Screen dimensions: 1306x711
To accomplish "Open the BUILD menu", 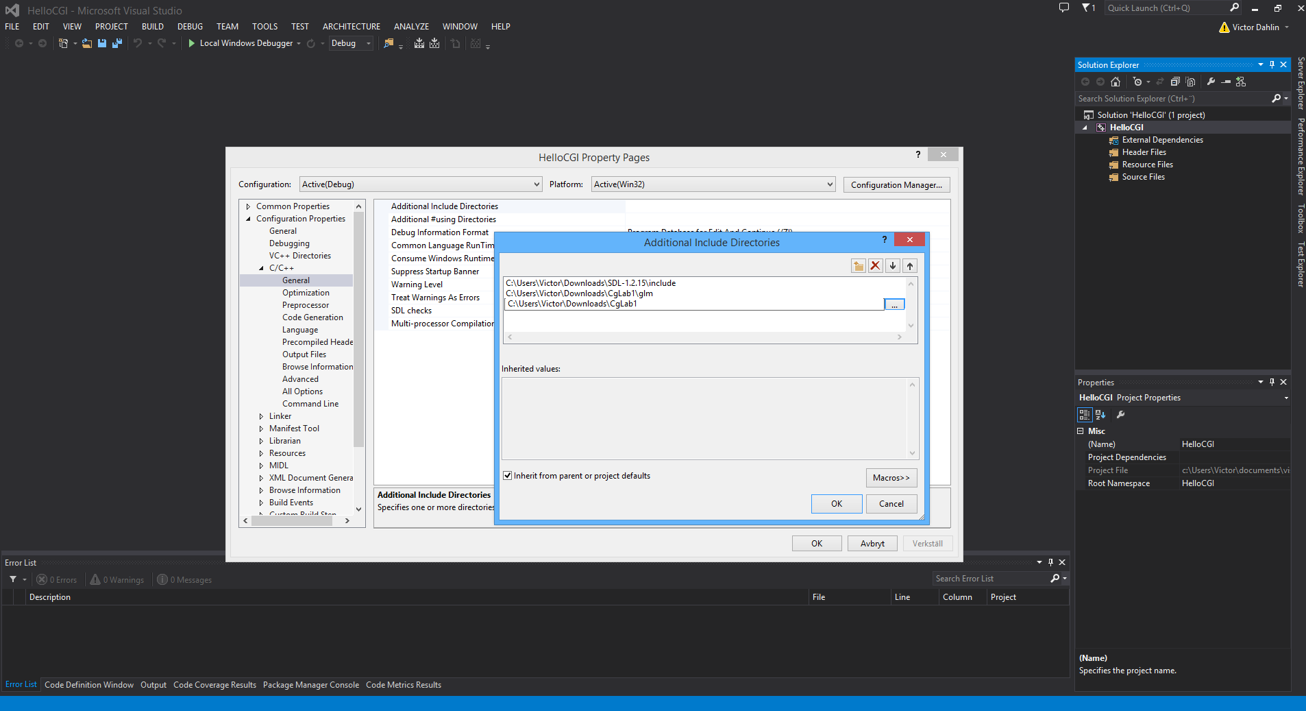I will coord(153,27).
